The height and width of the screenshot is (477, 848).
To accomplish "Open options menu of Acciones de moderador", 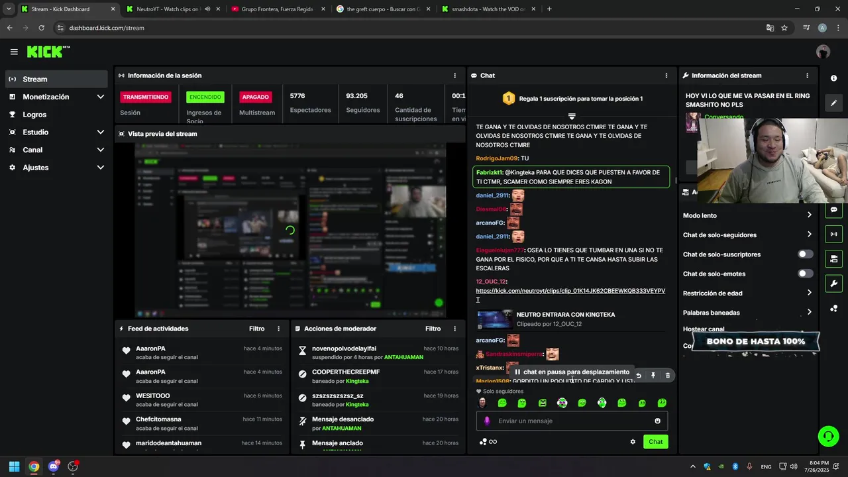I will coord(454,329).
